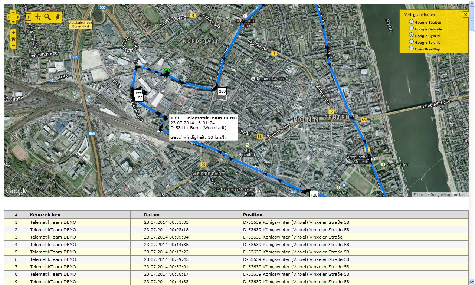Image resolution: width=475 pixels, height=285 pixels.
Task: Select table entry 23.07.2014 00:38:17
Action: pyautogui.click(x=166, y=274)
